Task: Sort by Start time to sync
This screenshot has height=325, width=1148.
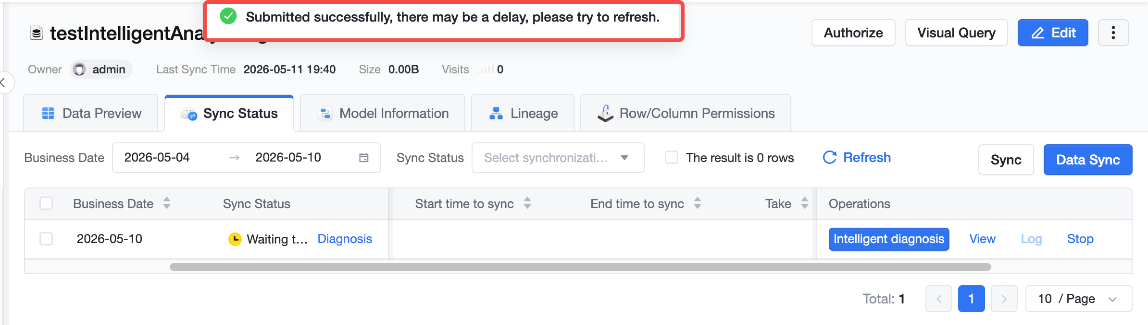Action: coord(527,203)
